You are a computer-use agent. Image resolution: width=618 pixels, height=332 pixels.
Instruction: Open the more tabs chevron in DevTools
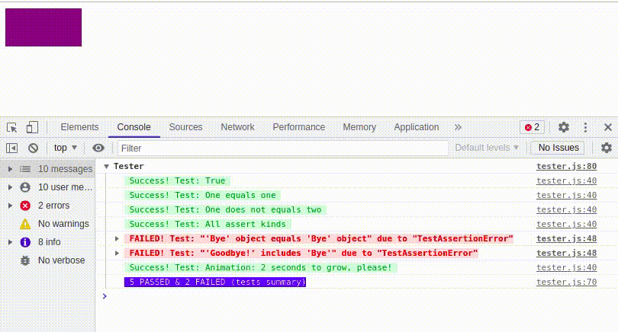[x=458, y=127]
